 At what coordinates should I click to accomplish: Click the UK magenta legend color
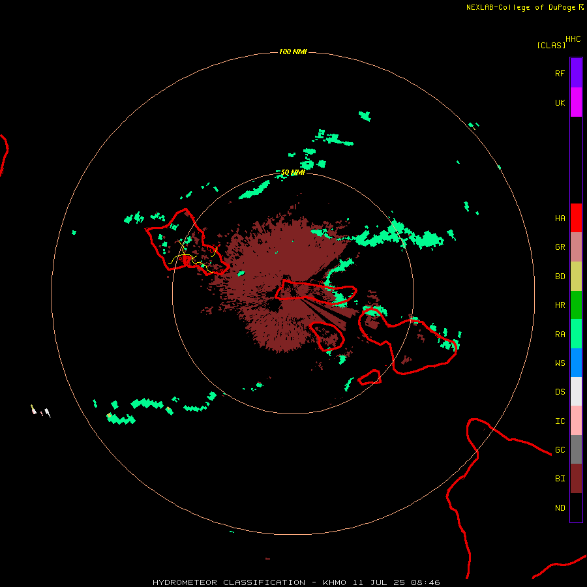point(576,102)
